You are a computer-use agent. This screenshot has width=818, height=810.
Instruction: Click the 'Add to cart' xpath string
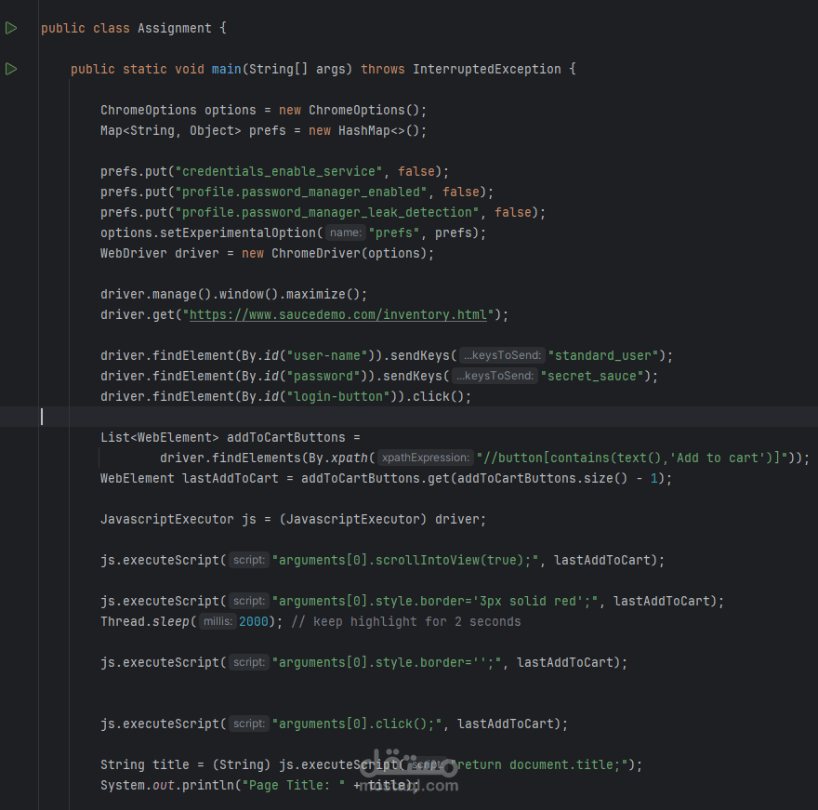click(631, 458)
